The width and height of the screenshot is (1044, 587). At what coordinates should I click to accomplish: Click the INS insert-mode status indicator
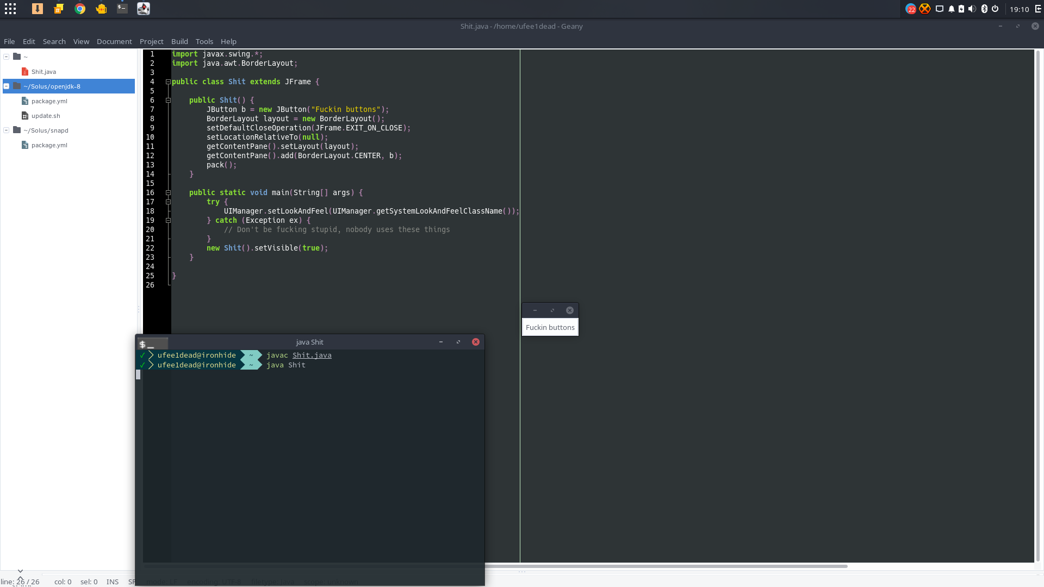pyautogui.click(x=113, y=582)
